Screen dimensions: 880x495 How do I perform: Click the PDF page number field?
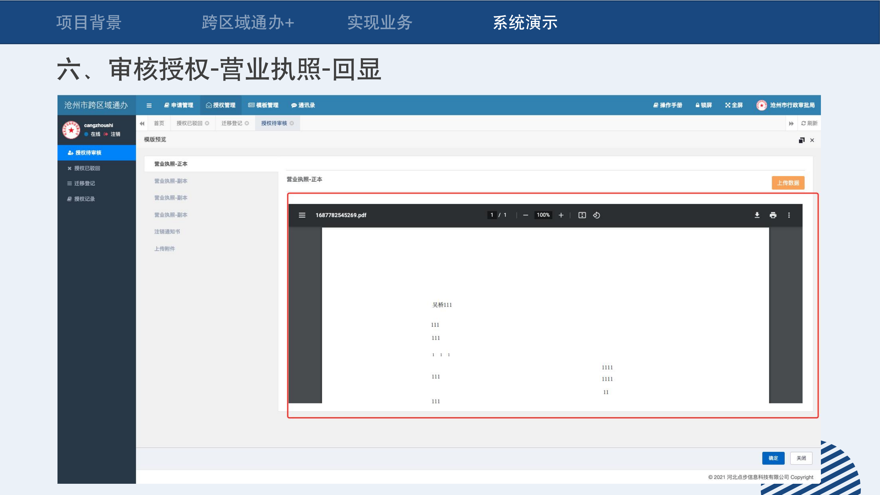[492, 215]
